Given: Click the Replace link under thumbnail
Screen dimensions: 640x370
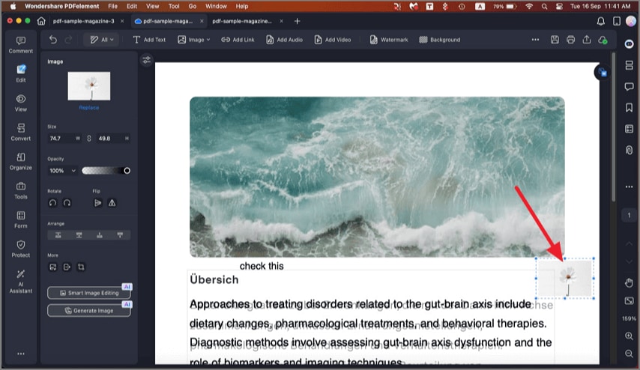Looking at the screenshot, I should click(x=89, y=108).
